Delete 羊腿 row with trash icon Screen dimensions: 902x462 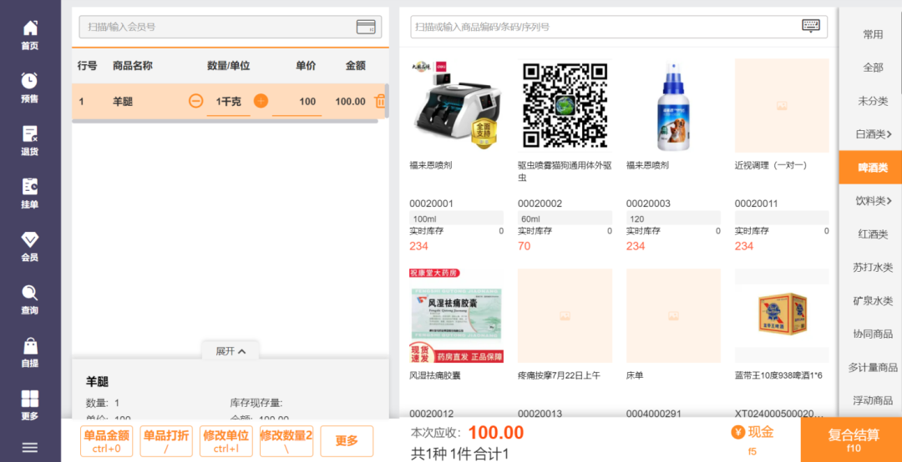[380, 101]
